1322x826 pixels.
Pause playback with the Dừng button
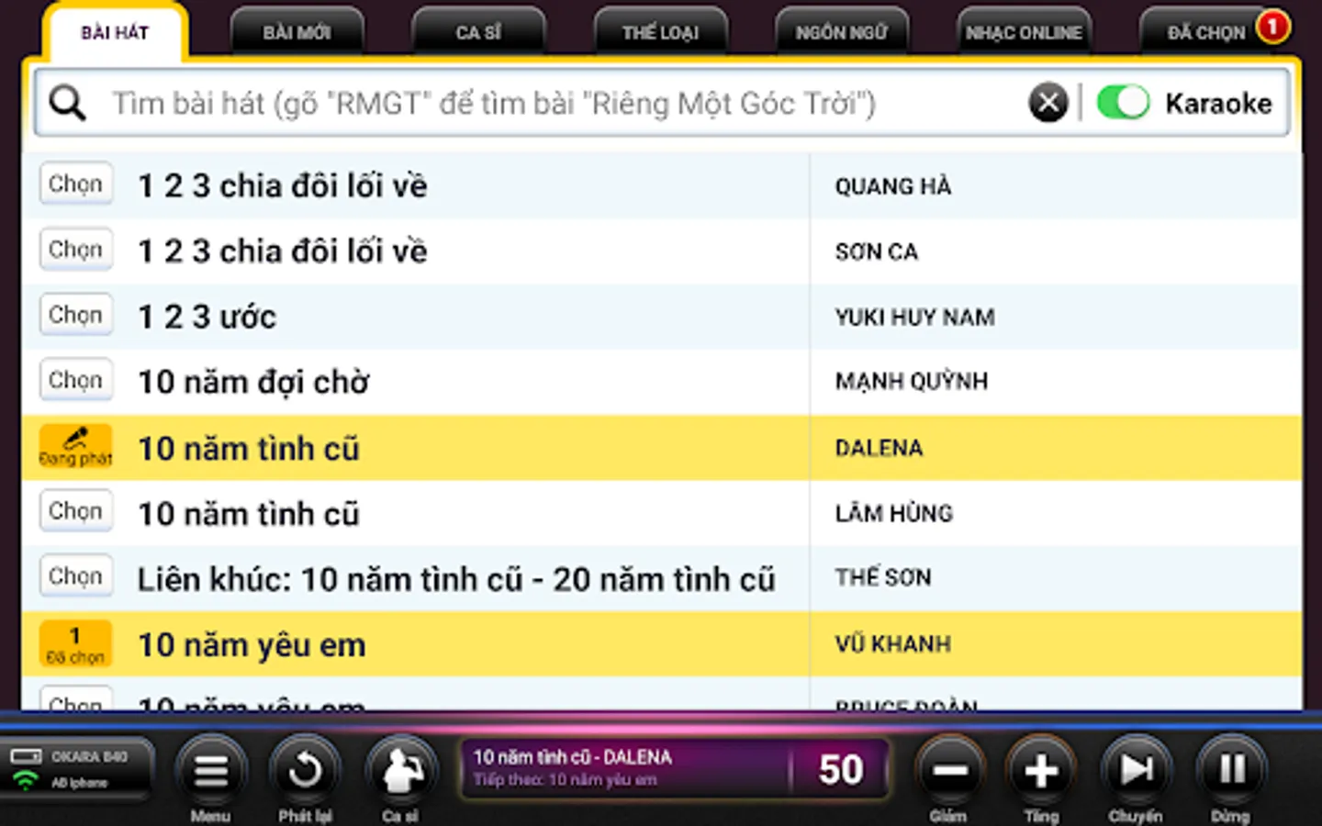click(1231, 771)
